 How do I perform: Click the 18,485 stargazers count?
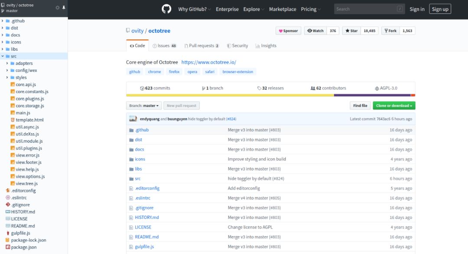point(370,31)
